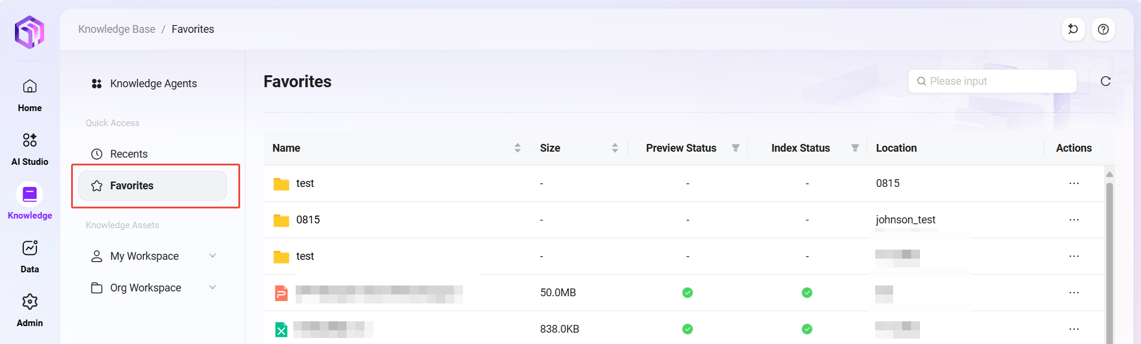
Task: Click the history restore icon at top
Action: 1073,29
